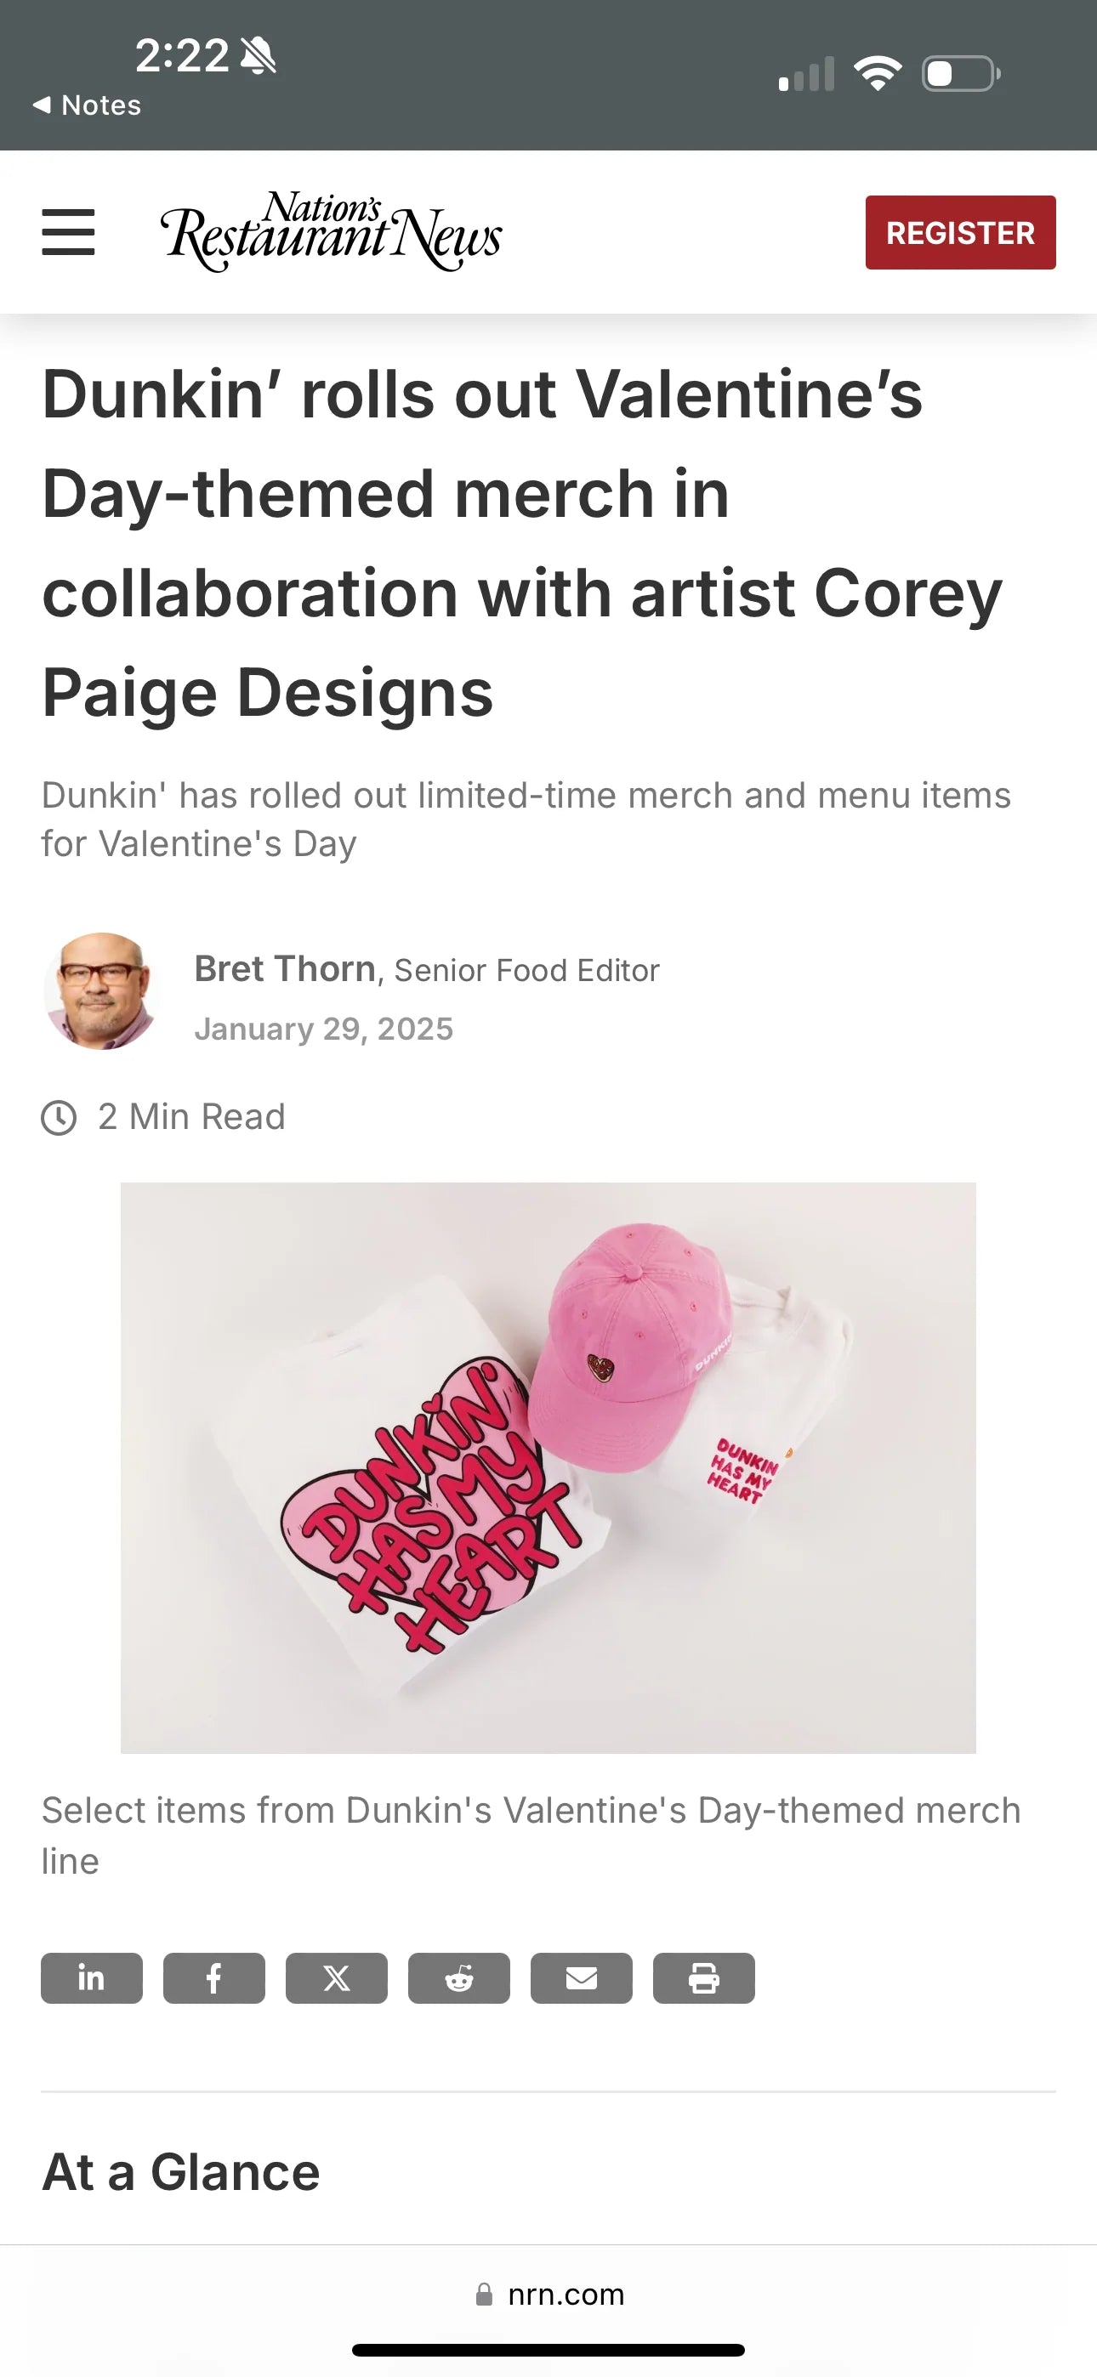
Task: Click the red REGISTER button
Action: pyautogui.click(x=959, y=233)
